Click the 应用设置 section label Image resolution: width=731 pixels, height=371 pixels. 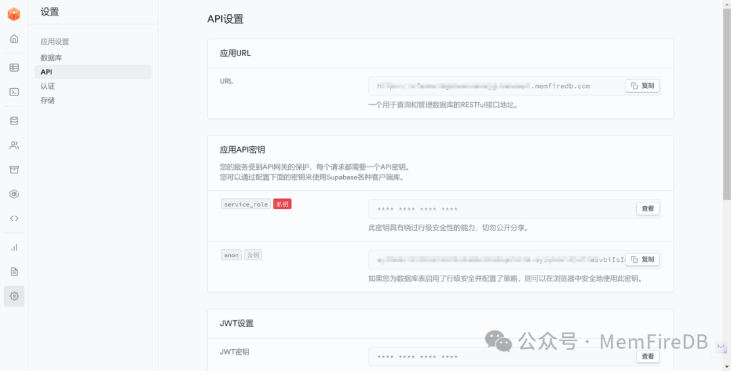tap(55, 41)
